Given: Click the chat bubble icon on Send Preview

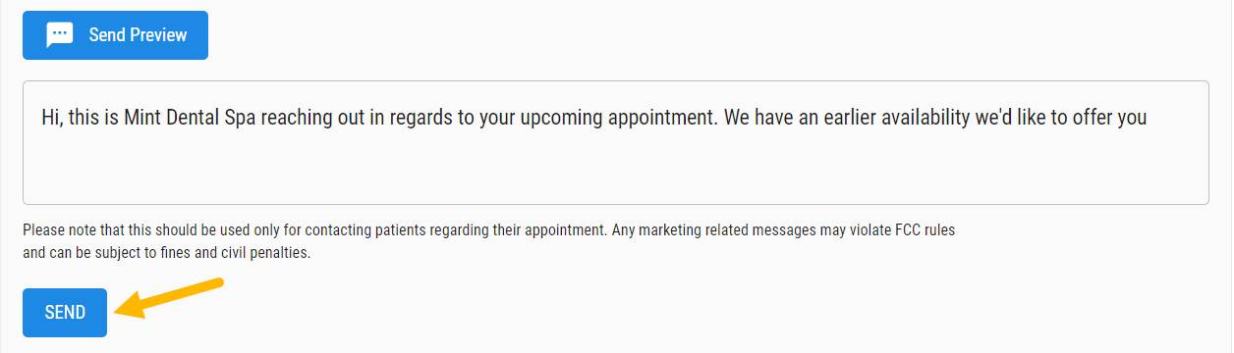Looking at the screenshot, I should pyautogui.click(x=61, y=35).
